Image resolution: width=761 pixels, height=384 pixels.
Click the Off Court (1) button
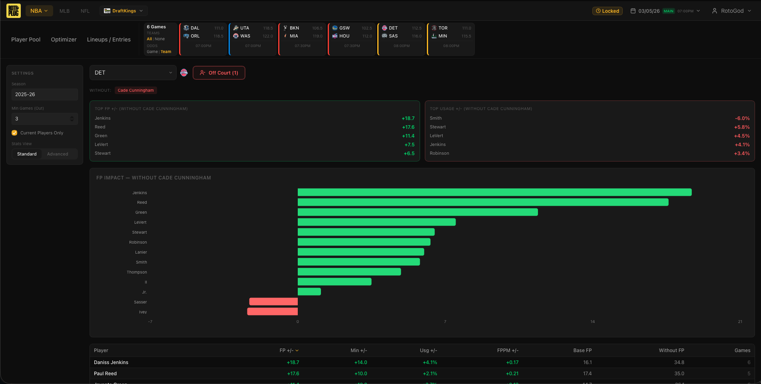click(x=219, y=73)
